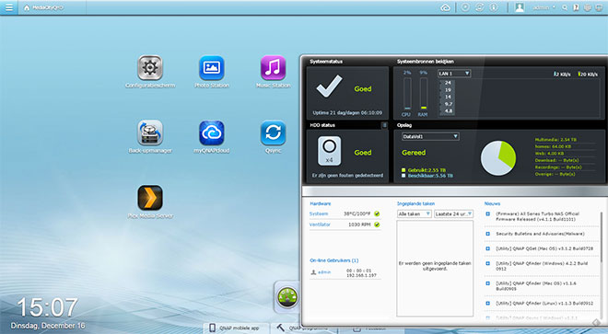Click the Dinsdag, December 16 date
This screenshot has width=608, height=334.
(48, 326)
